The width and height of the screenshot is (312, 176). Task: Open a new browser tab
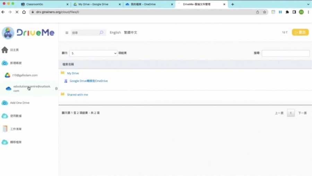233,4
